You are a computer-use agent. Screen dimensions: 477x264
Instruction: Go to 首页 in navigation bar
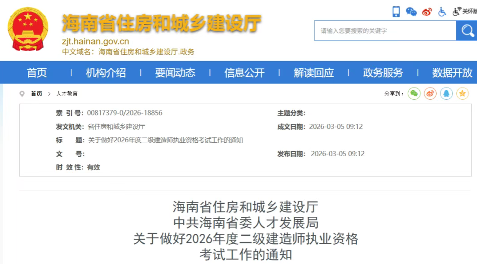[37, 73]
